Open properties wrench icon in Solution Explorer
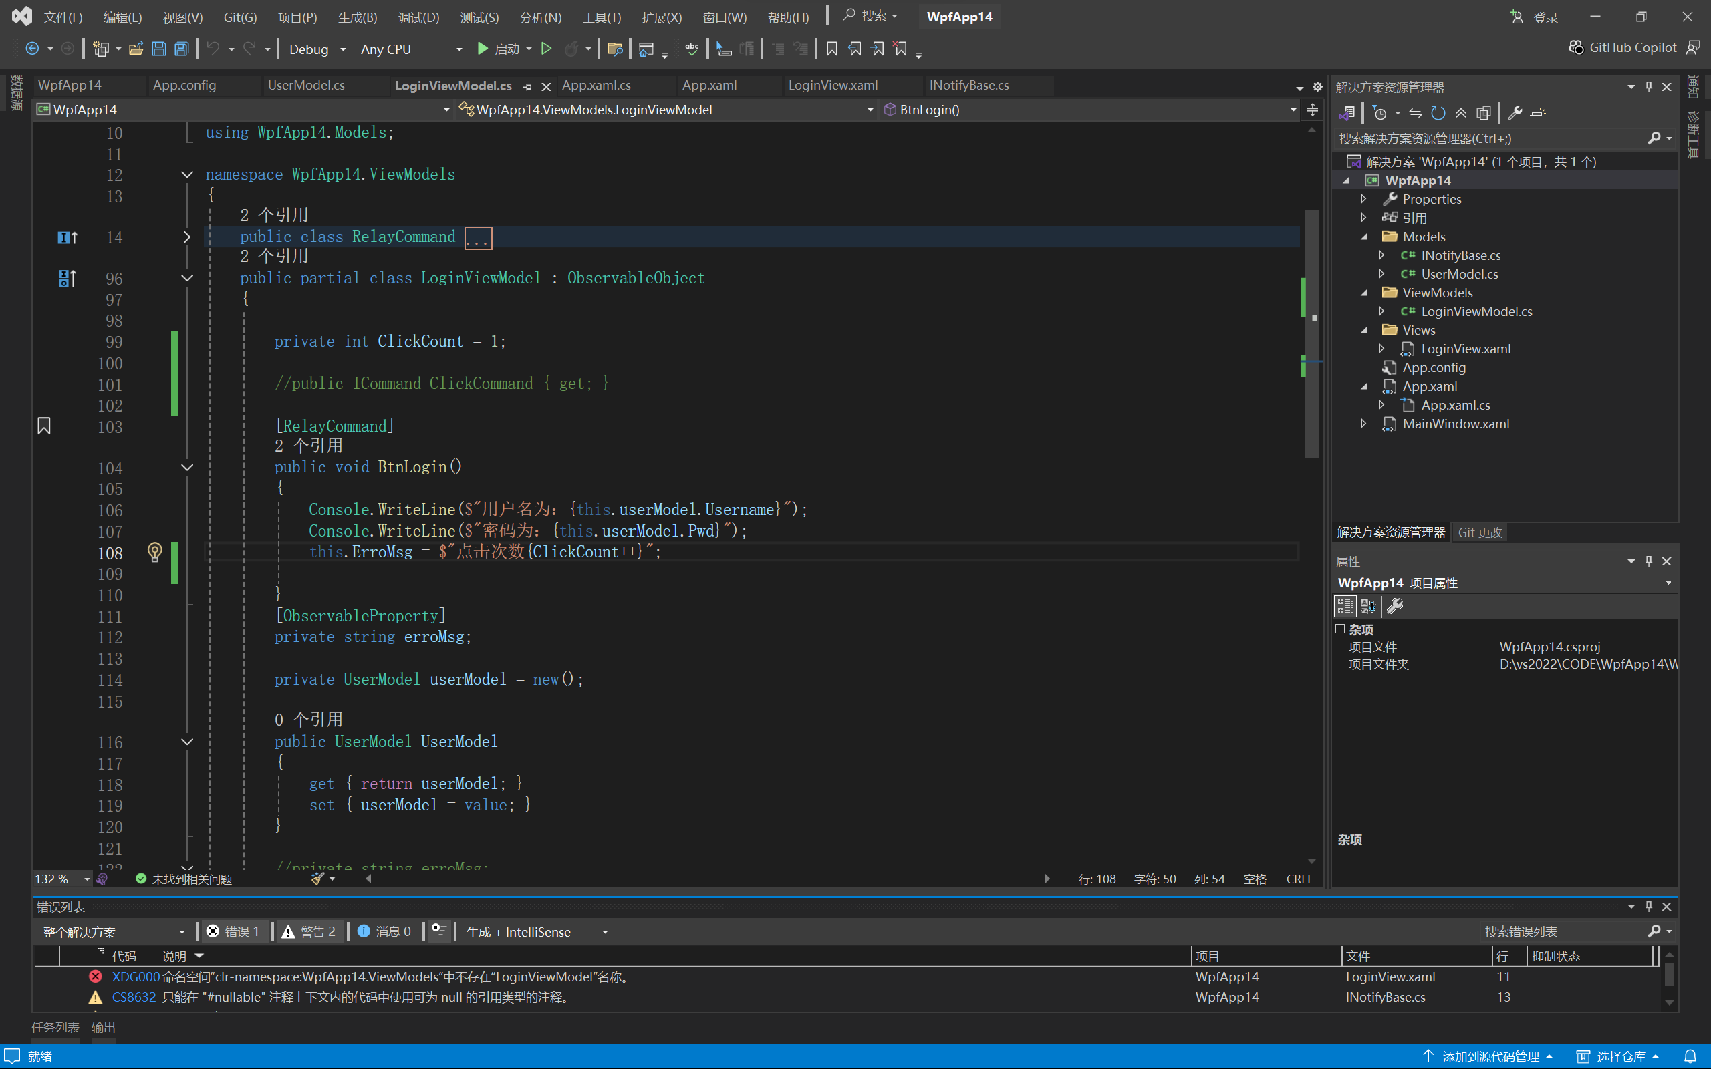This screenshot has height=1069, width=1711. (x=1515, y=112)
